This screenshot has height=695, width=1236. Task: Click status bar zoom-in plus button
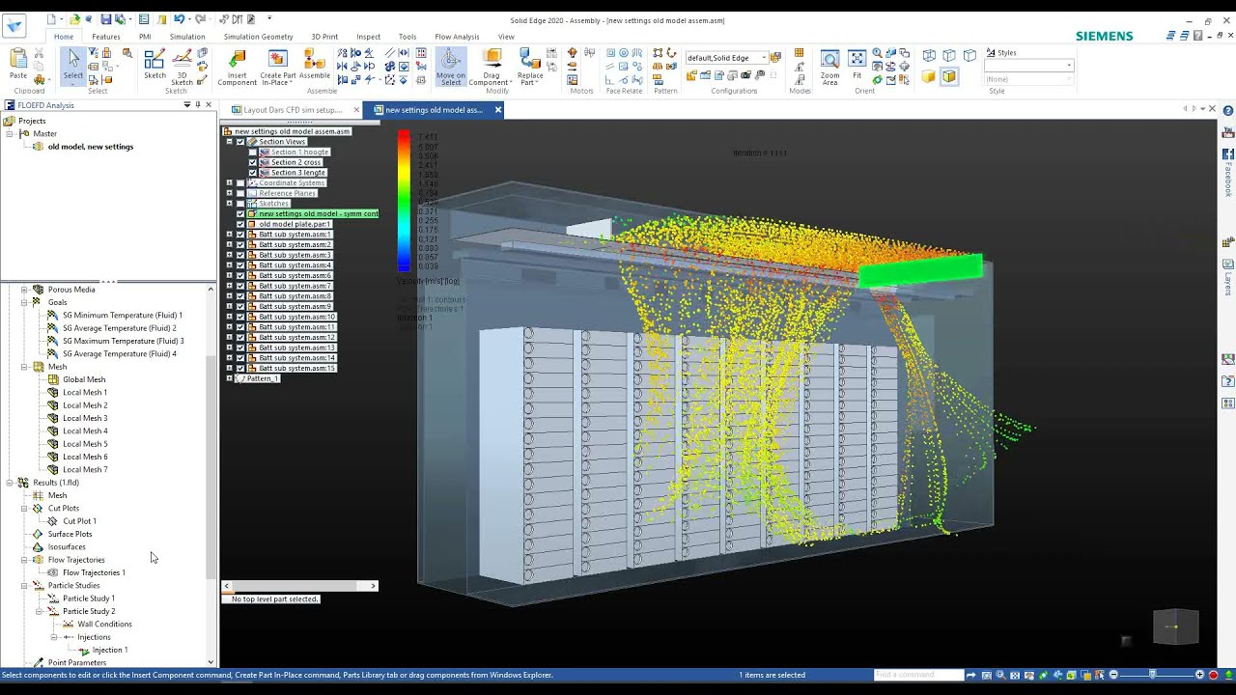click(x=1200, y=675)
